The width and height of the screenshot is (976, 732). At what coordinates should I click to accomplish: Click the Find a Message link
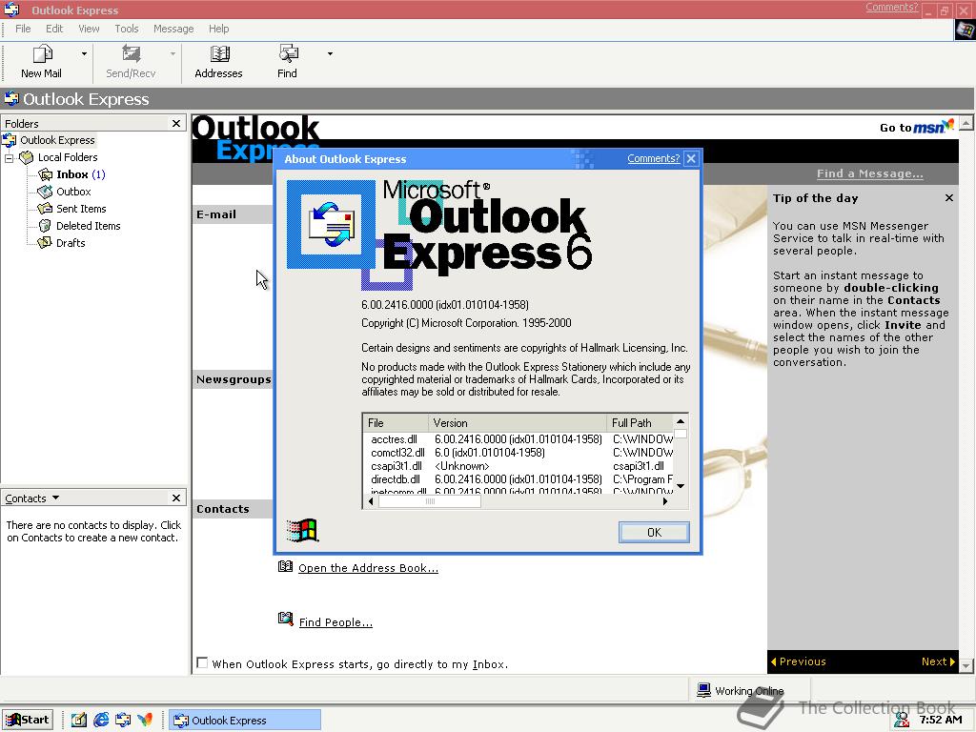point(869,173)
